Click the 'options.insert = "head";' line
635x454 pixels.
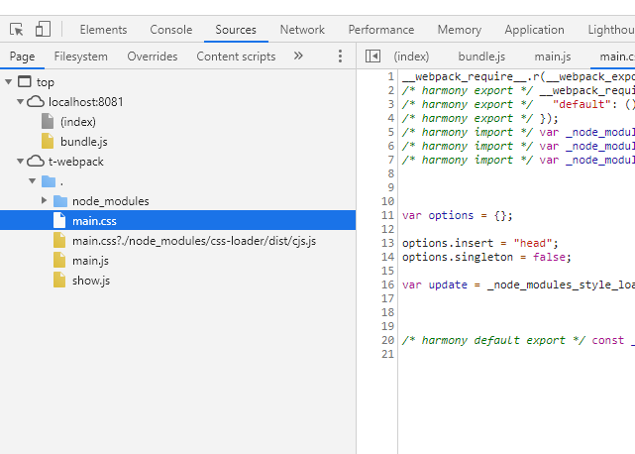coord(479,243)
